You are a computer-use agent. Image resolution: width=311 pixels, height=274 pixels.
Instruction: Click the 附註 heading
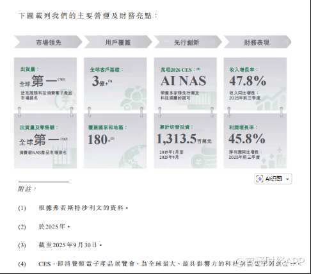(27, 189)
